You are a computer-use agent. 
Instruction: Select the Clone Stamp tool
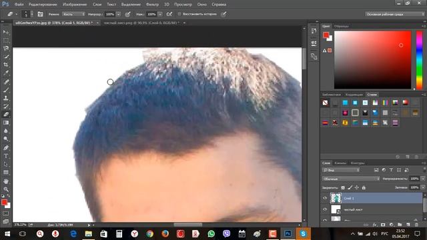6,98
